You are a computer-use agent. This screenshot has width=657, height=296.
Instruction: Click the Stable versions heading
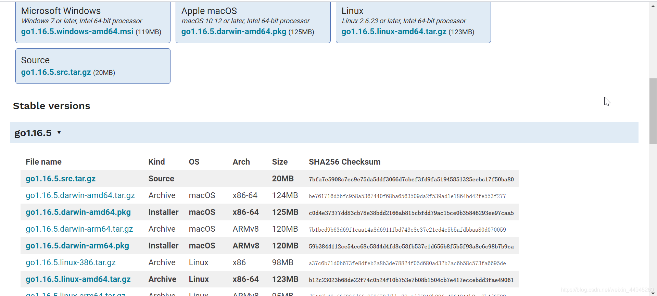(x=52, y=106)
